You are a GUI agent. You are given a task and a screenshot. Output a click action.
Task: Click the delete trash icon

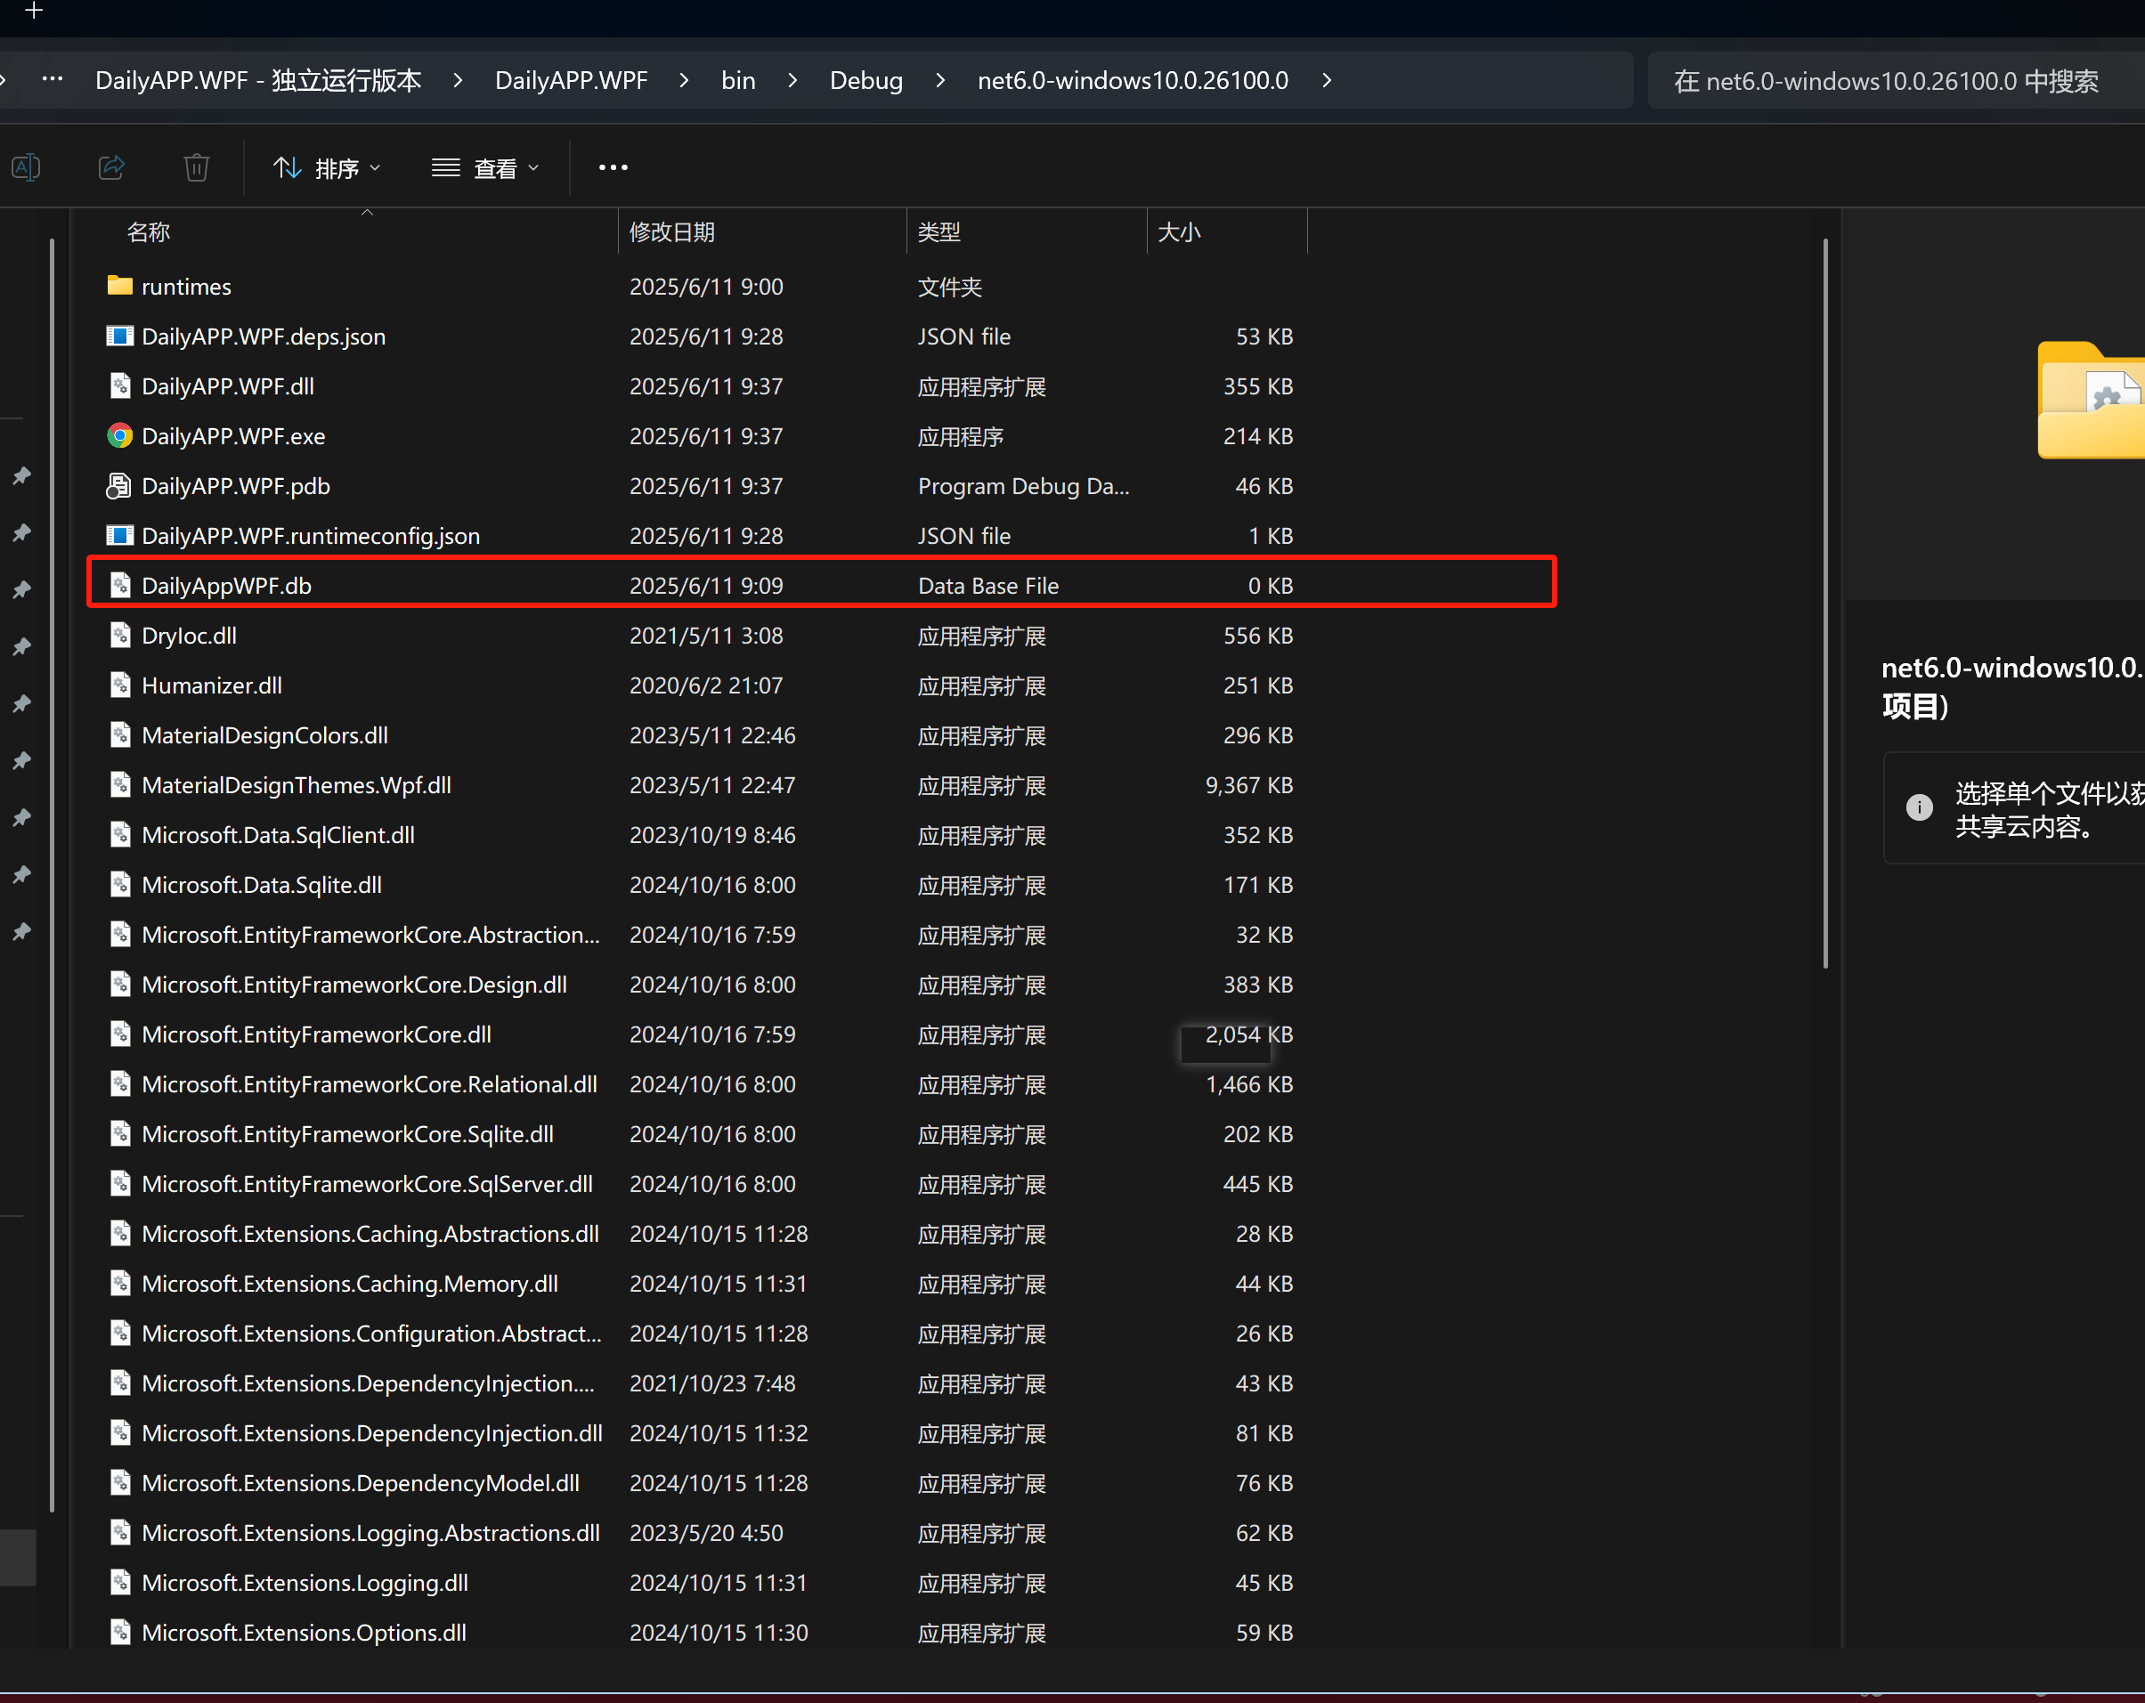click(x=196, y=167)
